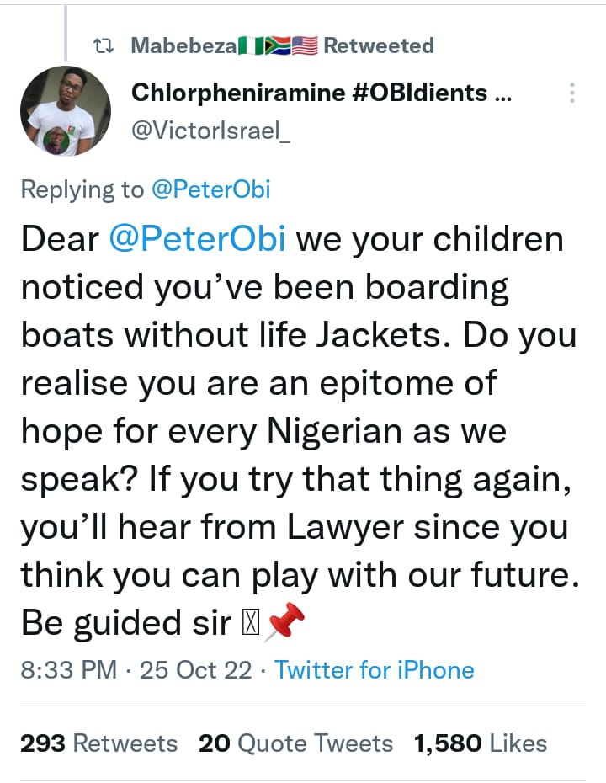
Task: Click the missing-glyph box after "sir"
Action: coord(251,624)
